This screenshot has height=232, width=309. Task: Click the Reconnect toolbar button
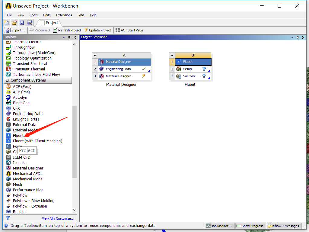40,30
